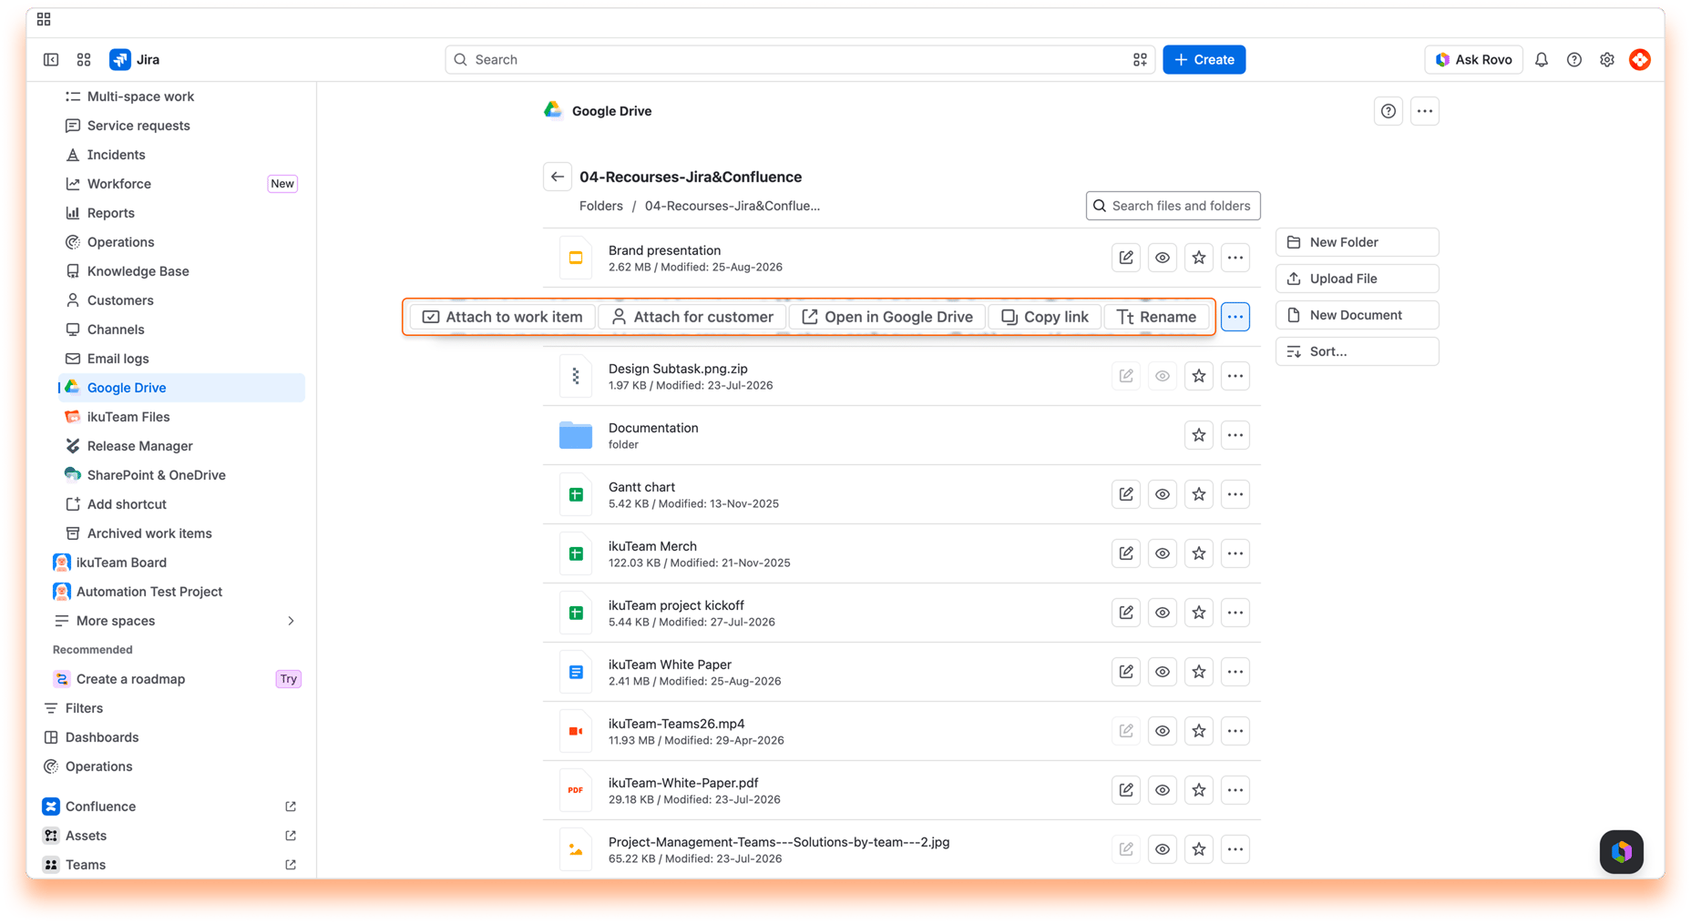Click the Google Drive help icon

click(x=1389, y=111)
